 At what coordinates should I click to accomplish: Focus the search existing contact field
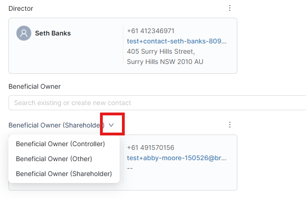(157, 103)
